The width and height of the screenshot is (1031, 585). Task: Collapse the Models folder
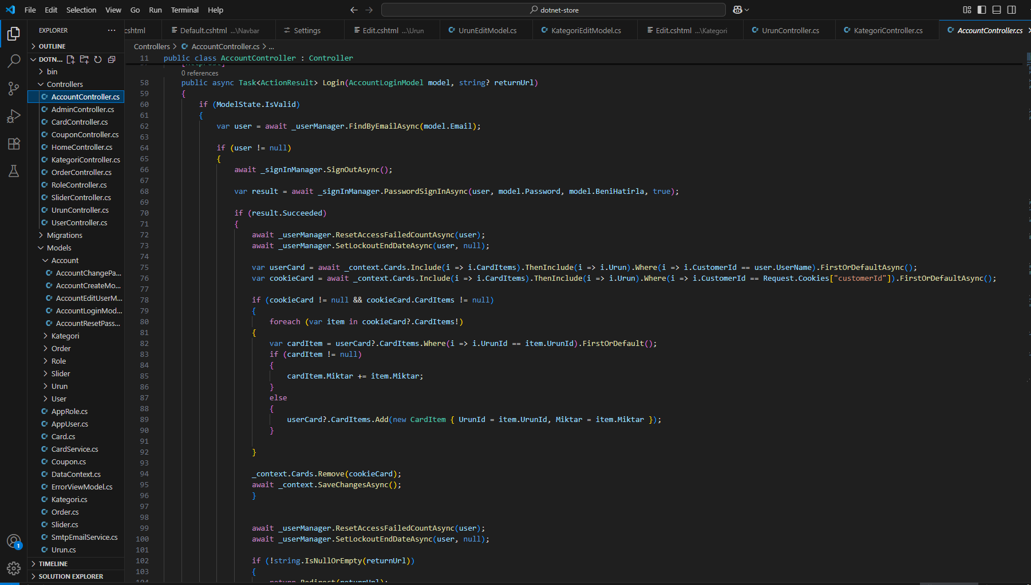pos(76,248)
